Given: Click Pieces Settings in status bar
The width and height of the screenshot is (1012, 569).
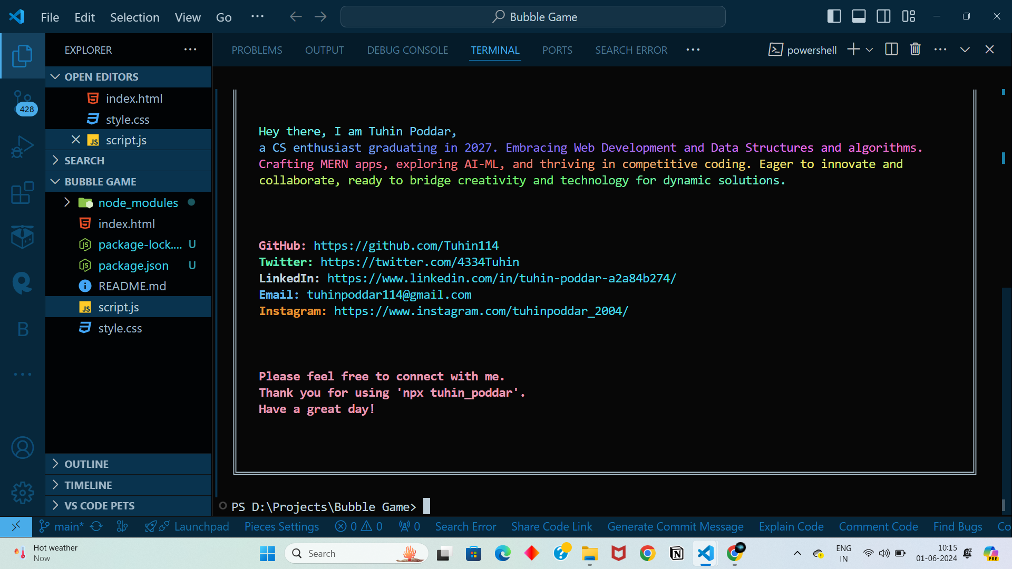Looking at the screenshot, I should coord(281,526).
